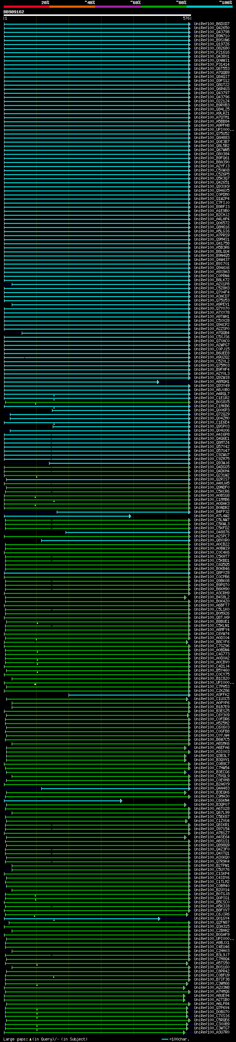Click the orange ~40% identity color bar
Viewport: 236px width, 1042px height.
(72, 7)
